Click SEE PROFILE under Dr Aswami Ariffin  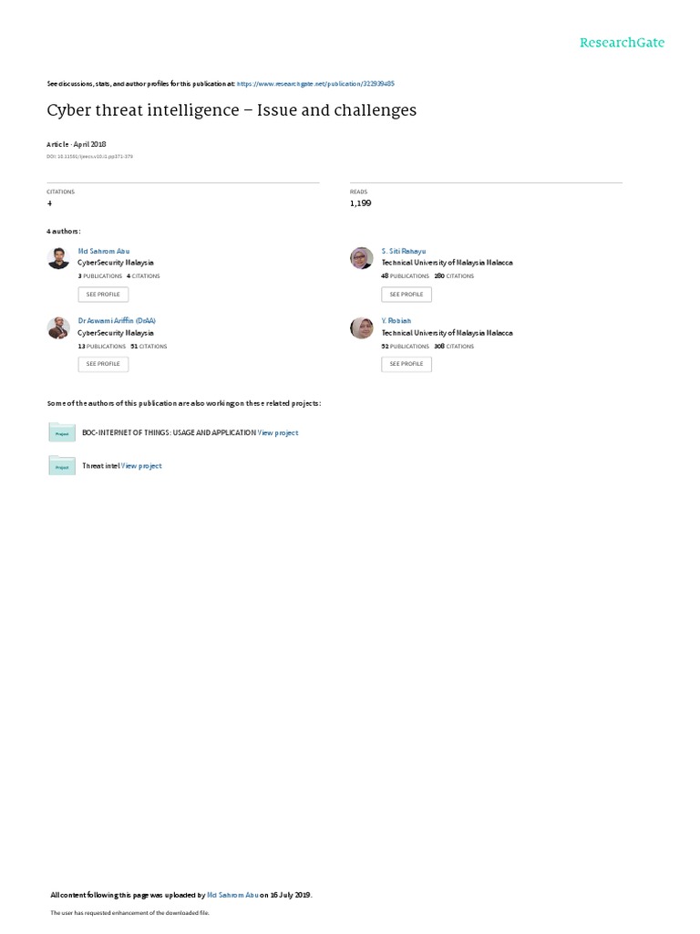(x=103, y=364)
